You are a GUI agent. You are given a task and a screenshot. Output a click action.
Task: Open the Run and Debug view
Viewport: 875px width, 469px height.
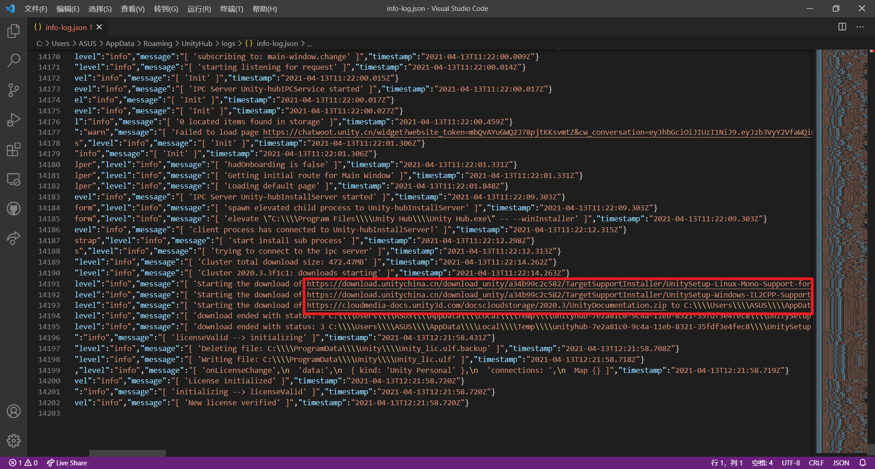[14, 120]
